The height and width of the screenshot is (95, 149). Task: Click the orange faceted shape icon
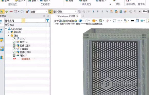94,21
